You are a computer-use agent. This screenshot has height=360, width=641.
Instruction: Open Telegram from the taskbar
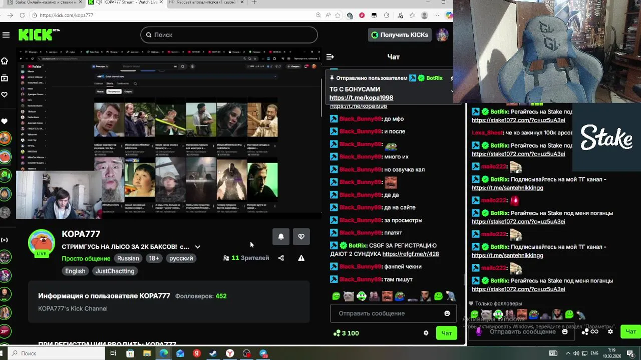263,353
